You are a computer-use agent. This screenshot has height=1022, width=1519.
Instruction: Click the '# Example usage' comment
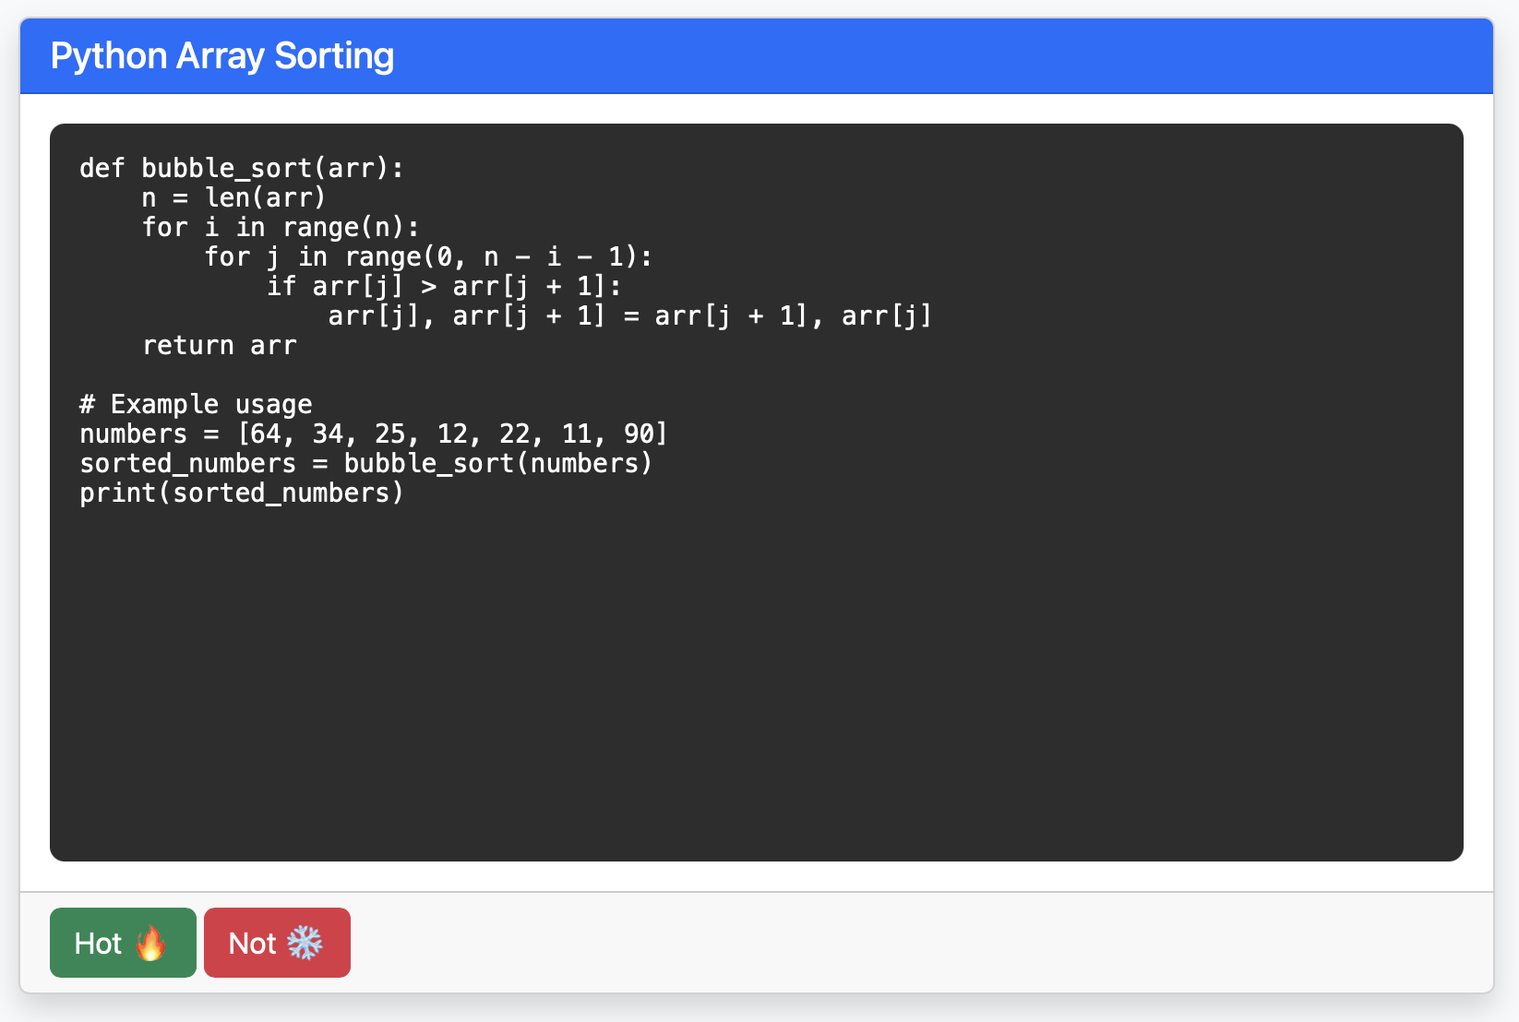pos(196,404)
